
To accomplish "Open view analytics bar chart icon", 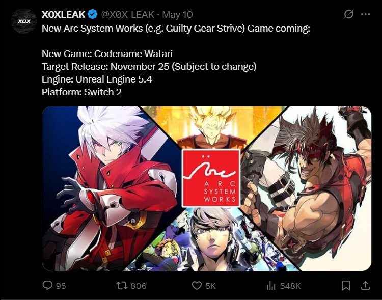I will pyautogui.click(x=271, y=286).
